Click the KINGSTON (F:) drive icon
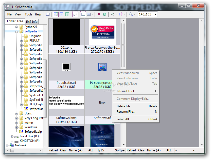211x160 pixels. coord(16,142)
